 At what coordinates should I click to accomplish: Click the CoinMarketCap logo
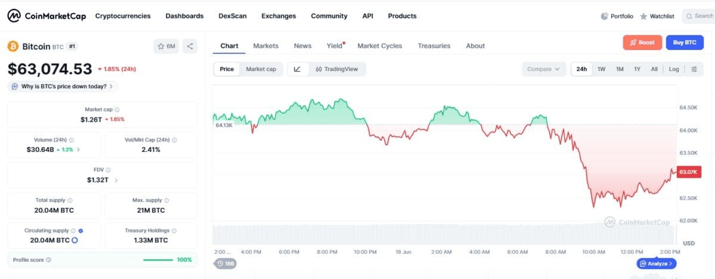[46, 16]
